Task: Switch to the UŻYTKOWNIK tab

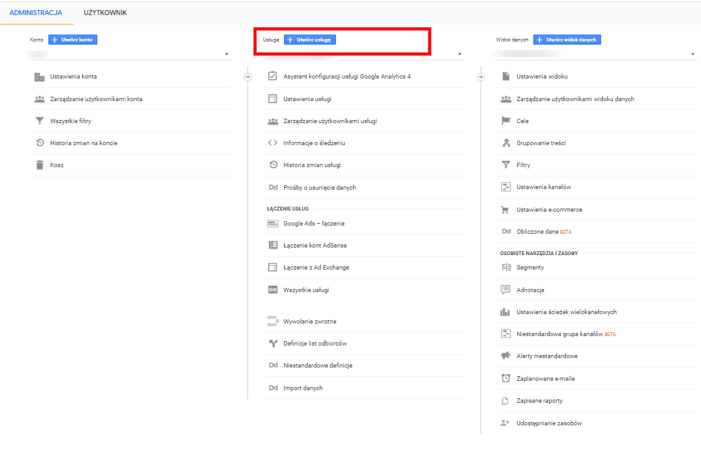Action: [x=106, y=13]
